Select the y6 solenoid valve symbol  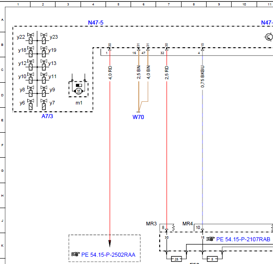[x=30, y=105]
